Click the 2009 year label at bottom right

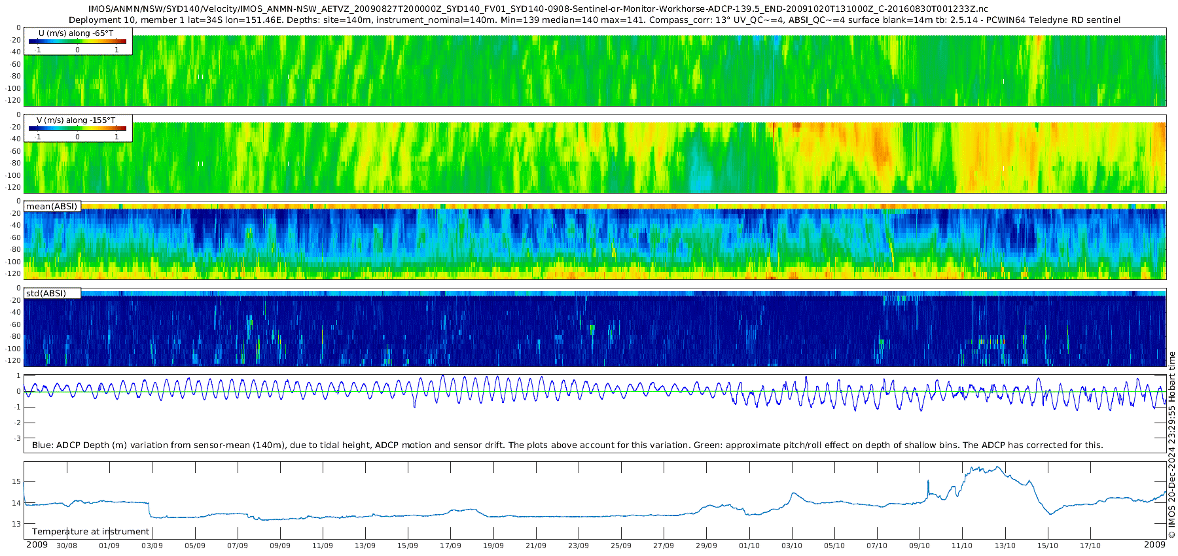1154,544
